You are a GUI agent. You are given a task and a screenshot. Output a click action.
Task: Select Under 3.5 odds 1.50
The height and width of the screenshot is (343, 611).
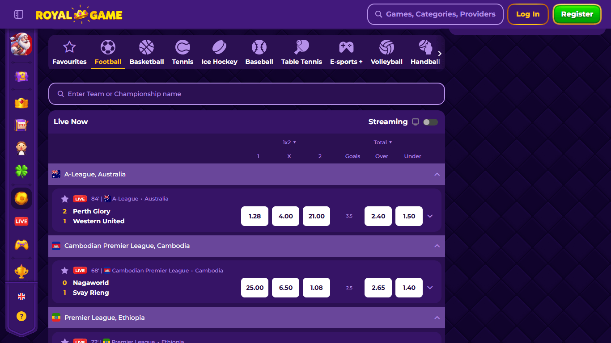click(x=409, y=216)
